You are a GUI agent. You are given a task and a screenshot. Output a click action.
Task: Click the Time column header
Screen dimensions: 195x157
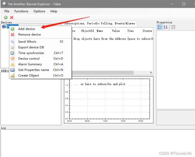click(x=133, y=31)
